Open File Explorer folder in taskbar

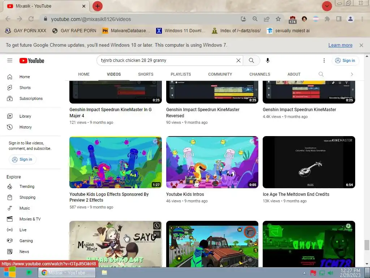104,273
